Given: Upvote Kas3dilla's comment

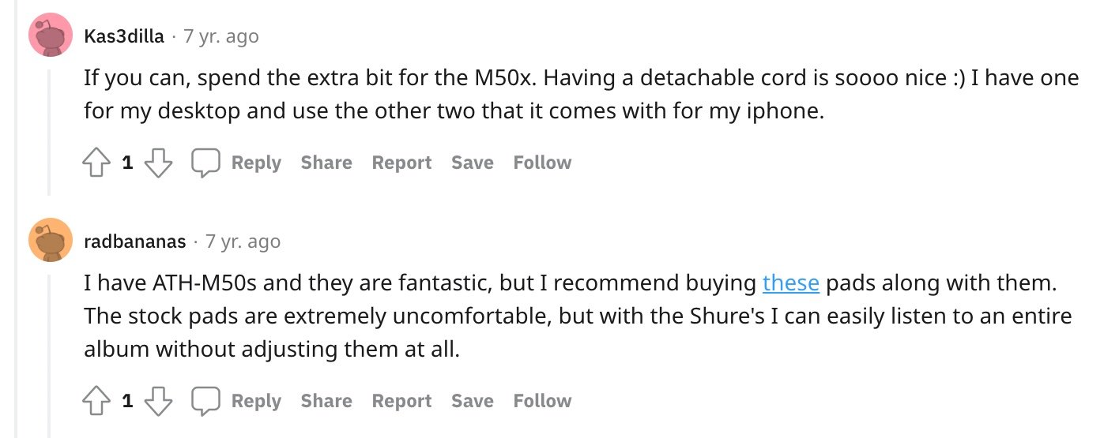Looking at the screenshot, I should point(96,163).
